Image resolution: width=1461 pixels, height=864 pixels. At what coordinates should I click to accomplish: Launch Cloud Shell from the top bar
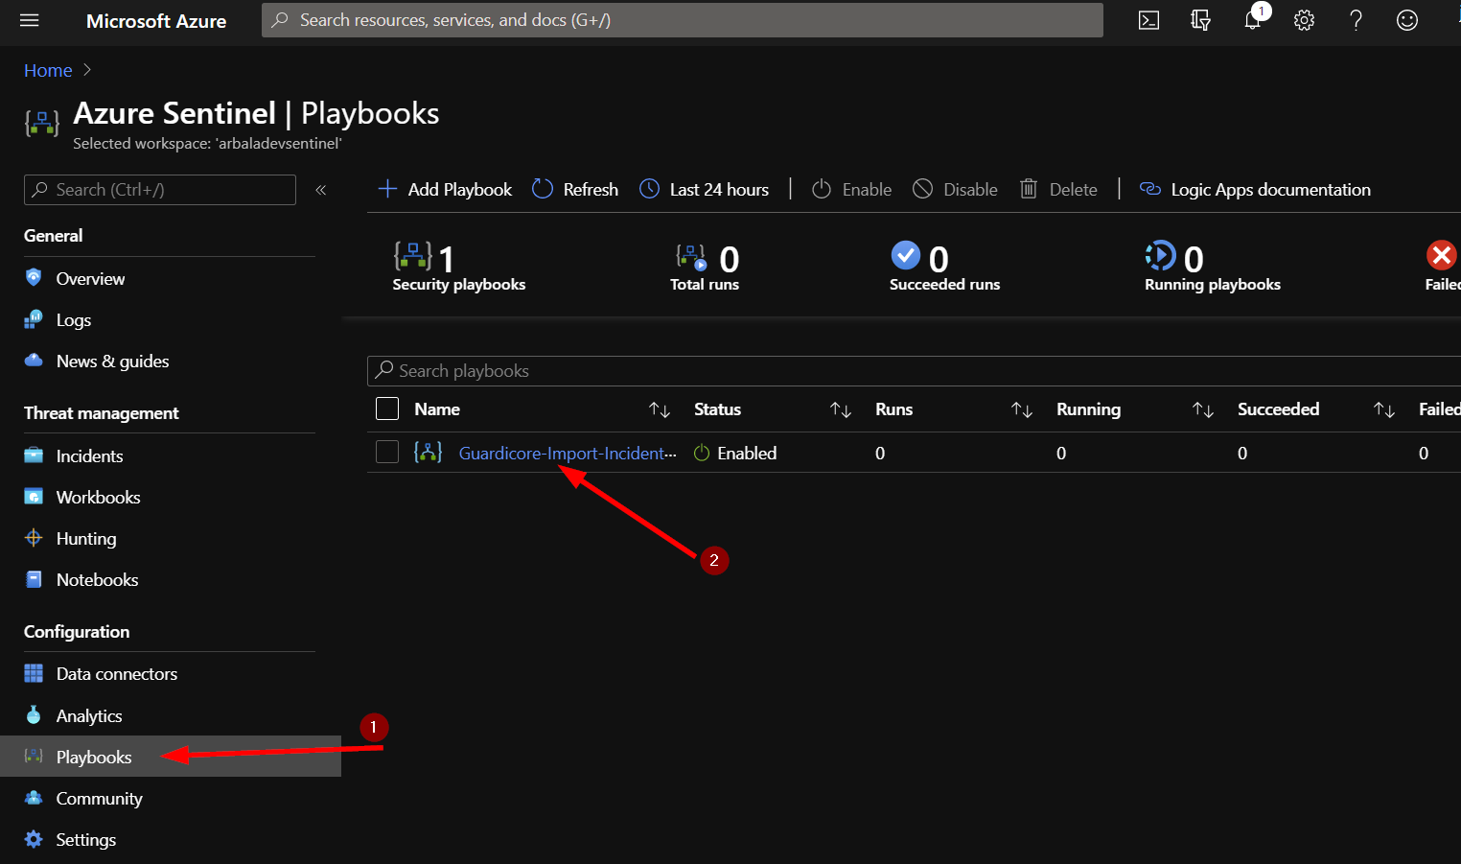(x=1148, y=20)
